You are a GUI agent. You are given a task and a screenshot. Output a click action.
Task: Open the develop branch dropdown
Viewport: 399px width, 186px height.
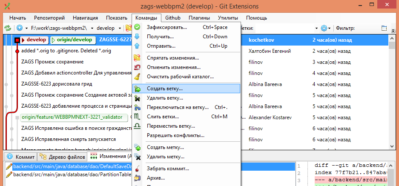(x=119, y=28)
